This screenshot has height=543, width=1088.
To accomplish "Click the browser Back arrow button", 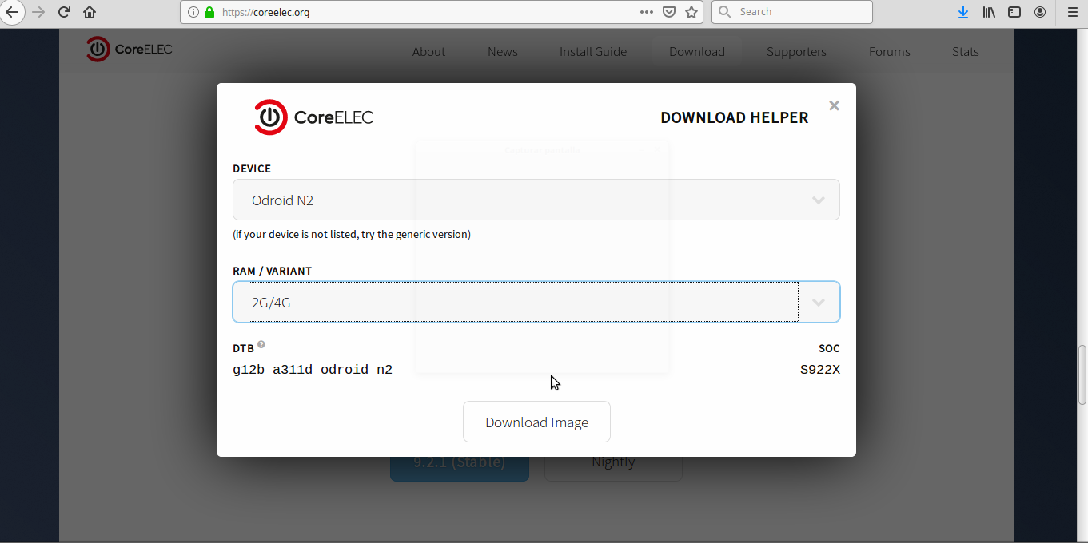I will [12, 12].
